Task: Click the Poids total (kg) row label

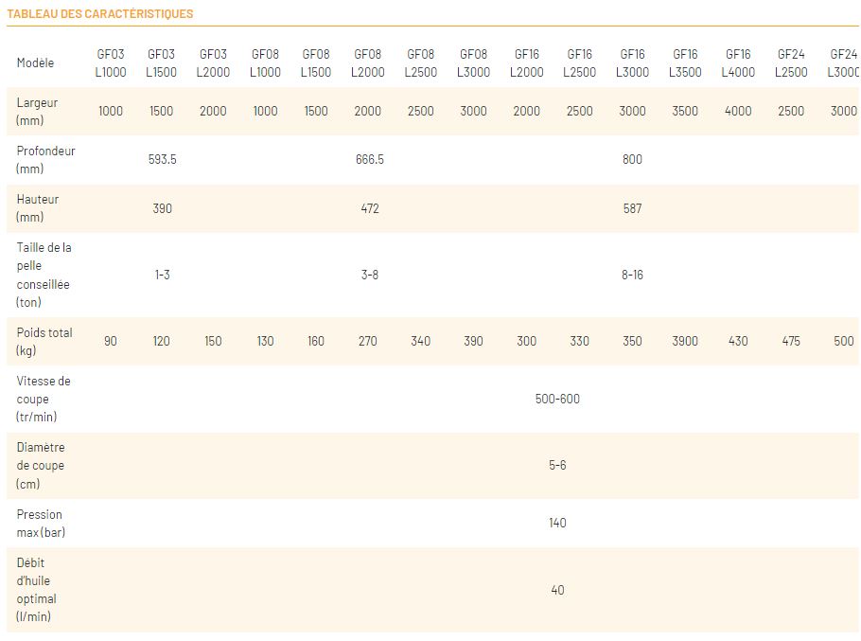Action: pyautogui.click(x=44, y=342)
